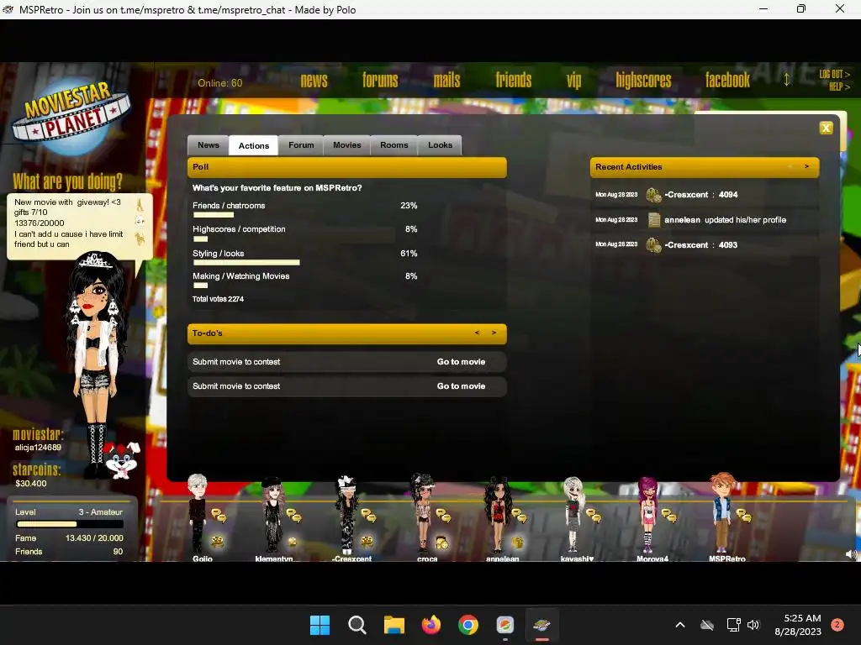Image resolution: width=861 pixels, height=645 pixels.
Task: Open chat bubbles icon next to kavashi
Action: [x=594, y=515]
